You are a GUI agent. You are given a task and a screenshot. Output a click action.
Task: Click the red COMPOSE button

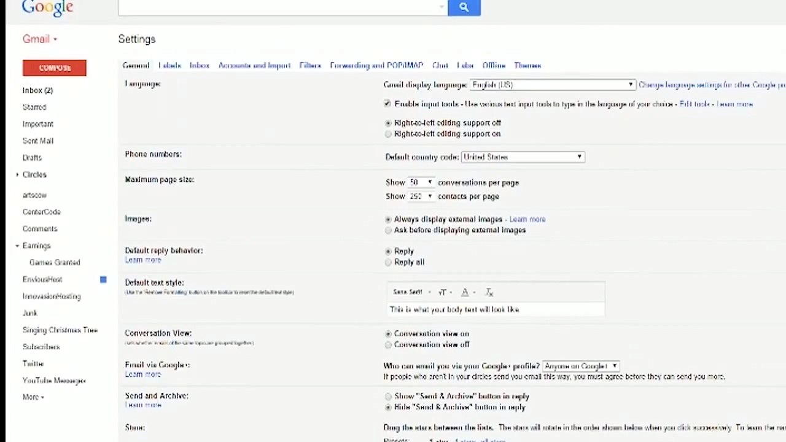[x=55, y=68]
